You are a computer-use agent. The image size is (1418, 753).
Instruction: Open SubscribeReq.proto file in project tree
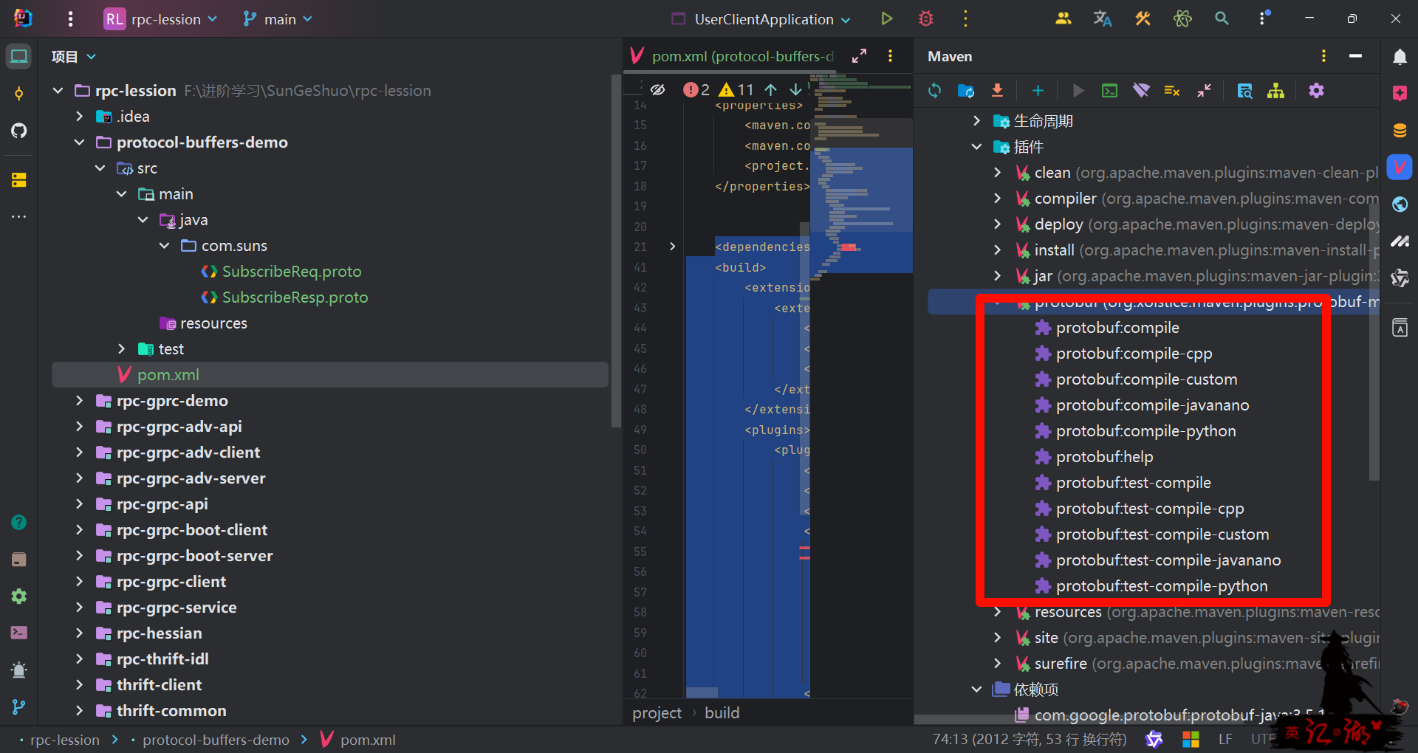click(x=291, y=272)
